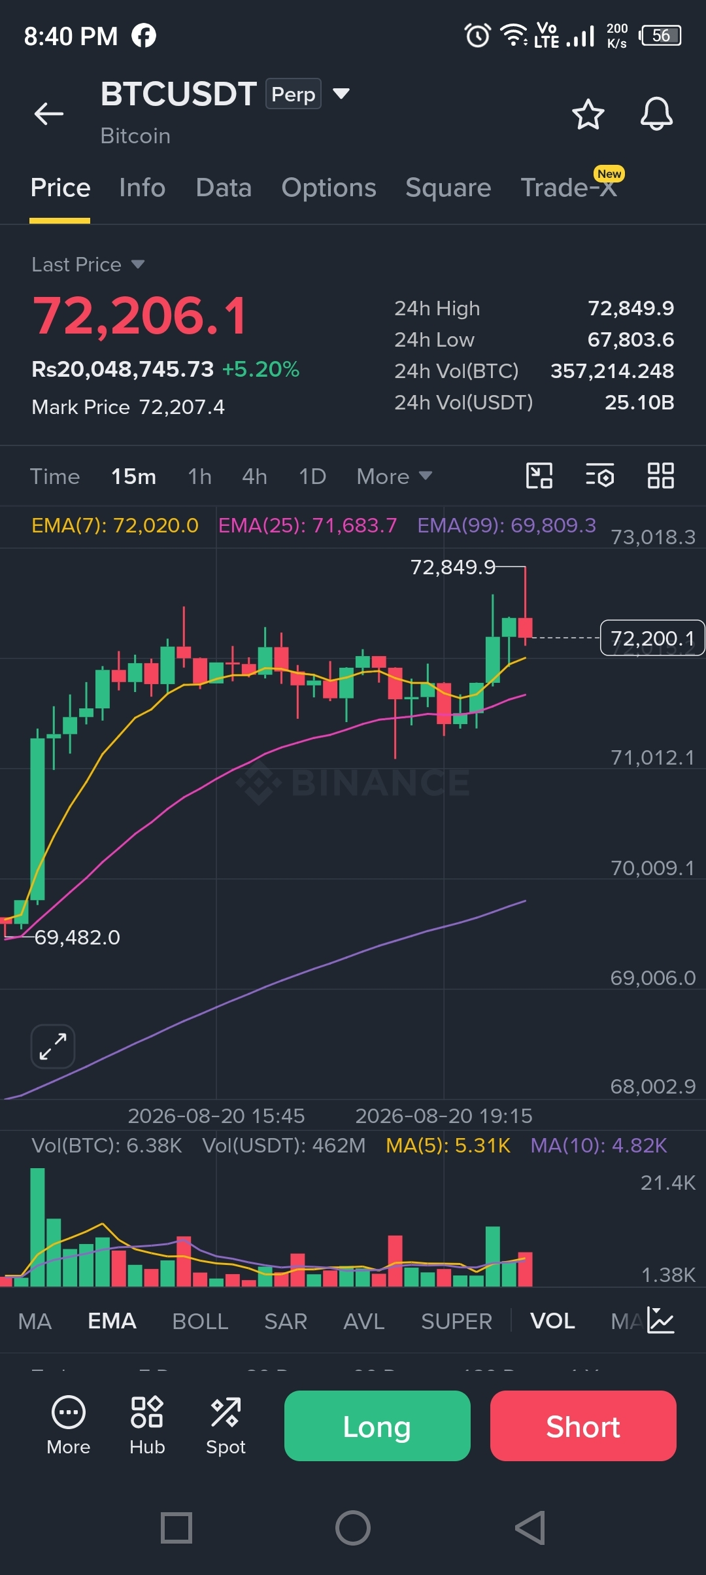The width and height of the screenshot is (706, 1575).
Task: Open More timeframes dropdown
Action: [394, 476]
